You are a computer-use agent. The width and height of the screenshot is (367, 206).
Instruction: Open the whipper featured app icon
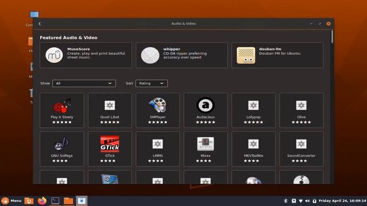[150, 55]
